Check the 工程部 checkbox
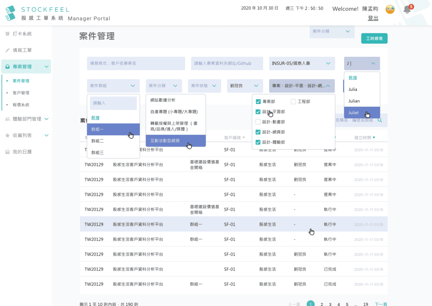 click(x=293, y=101)
